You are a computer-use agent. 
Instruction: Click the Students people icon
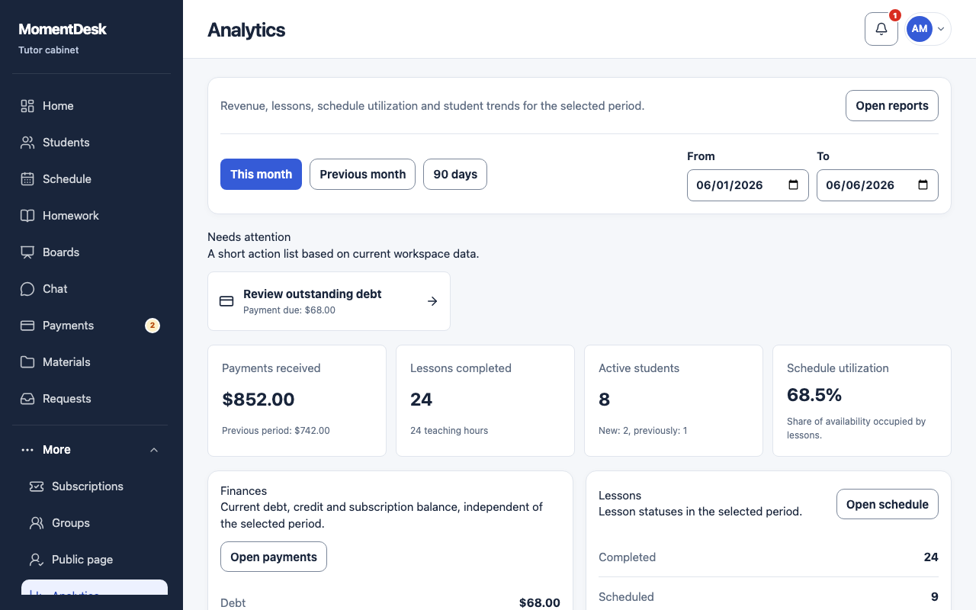(x=27, y=143)
